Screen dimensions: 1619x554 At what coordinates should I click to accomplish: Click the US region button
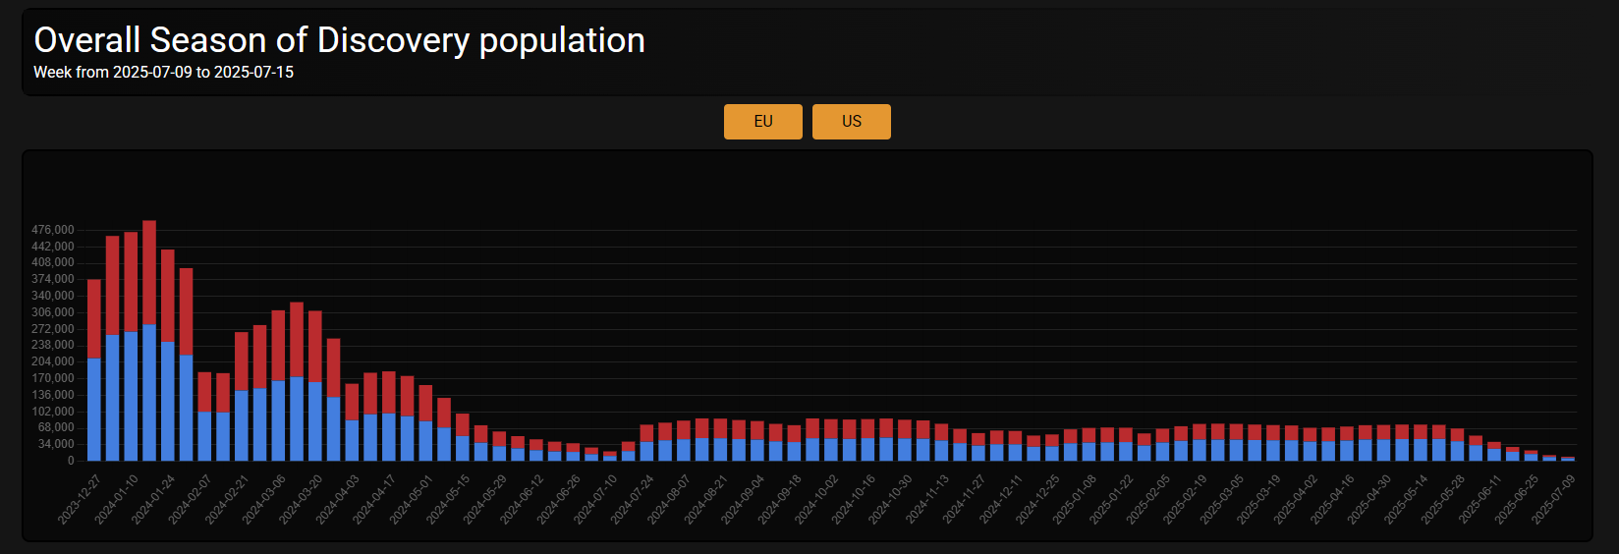point(852,122)
